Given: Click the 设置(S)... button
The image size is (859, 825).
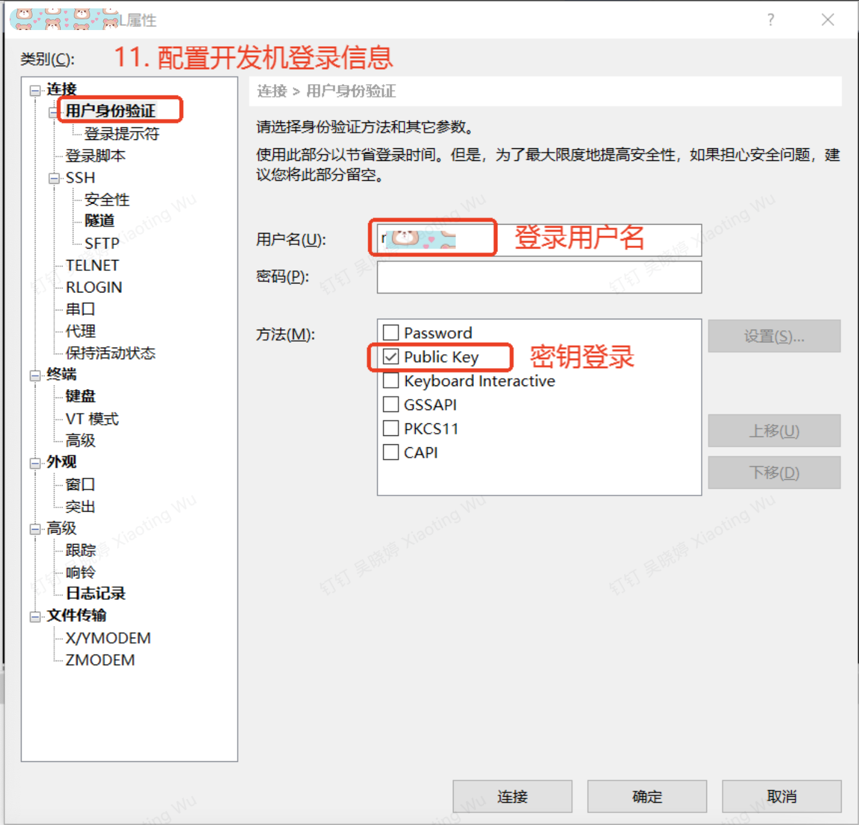Looking at the screenshot, I should (x=774, y=336).
